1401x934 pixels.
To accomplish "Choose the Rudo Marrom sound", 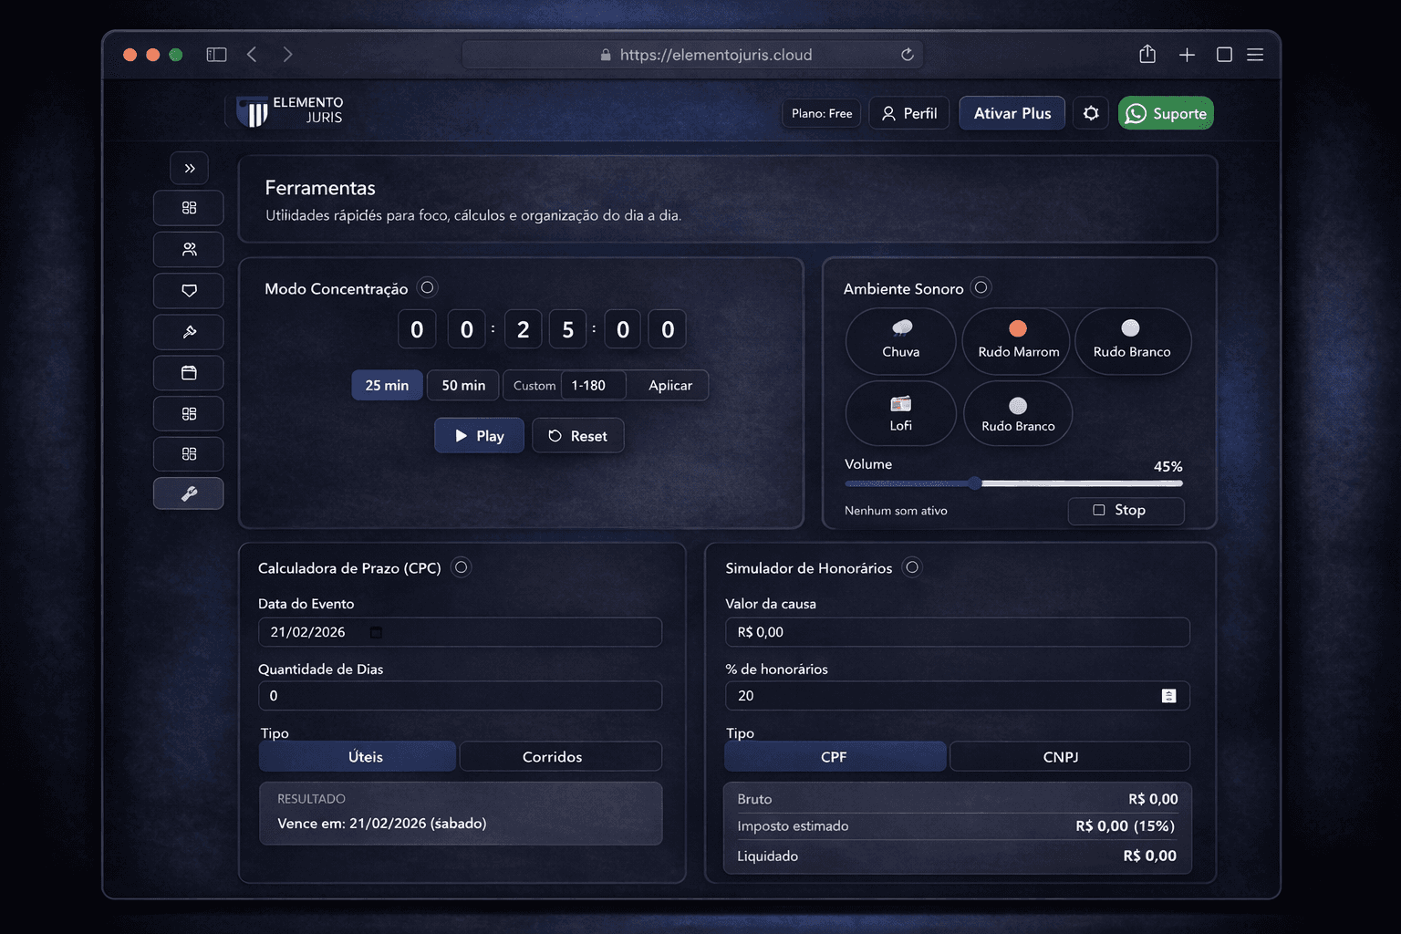I will click(x=1018, y=340).
